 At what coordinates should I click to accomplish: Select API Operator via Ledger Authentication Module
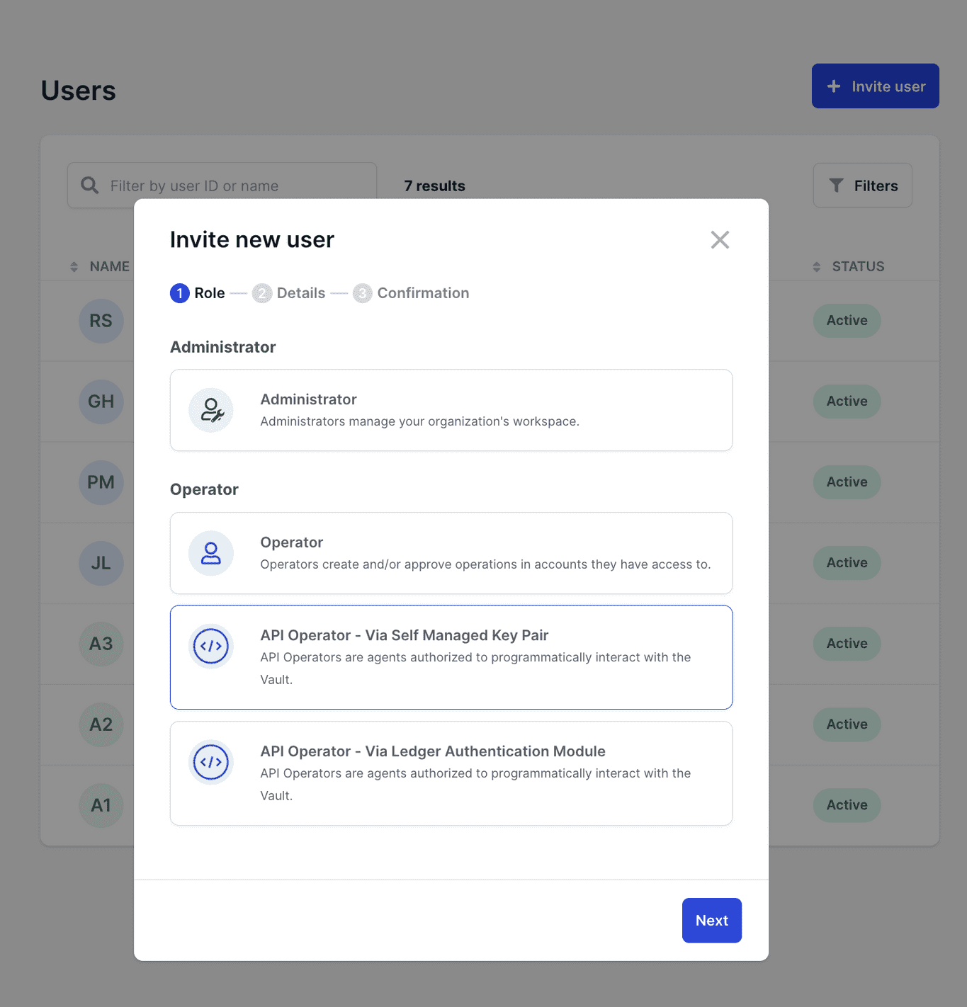451,773
